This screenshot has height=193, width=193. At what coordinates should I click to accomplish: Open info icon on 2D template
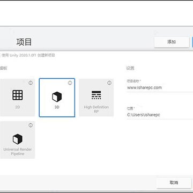pyautogui.click(x=31, y=83)
